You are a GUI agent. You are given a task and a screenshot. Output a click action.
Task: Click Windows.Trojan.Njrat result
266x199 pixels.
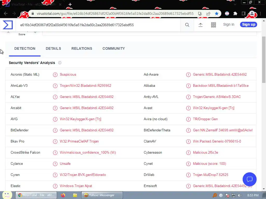(76, 186)
